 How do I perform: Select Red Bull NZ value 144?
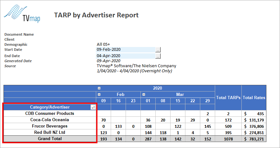tap(148, 133)
